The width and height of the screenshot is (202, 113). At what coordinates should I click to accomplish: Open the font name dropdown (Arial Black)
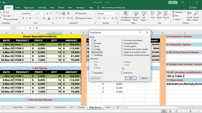pos(36,13)
